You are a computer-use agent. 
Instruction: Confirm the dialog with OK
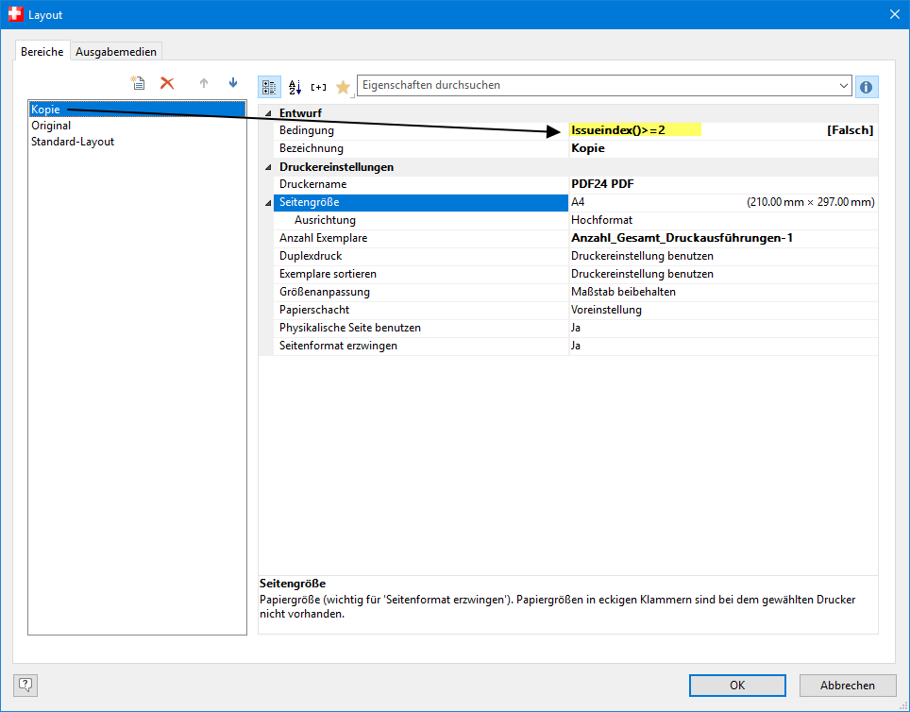coord(737,686)
